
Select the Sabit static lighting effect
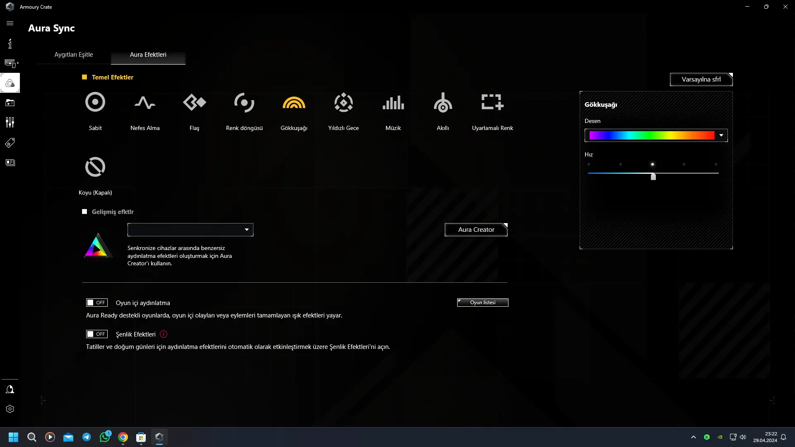click(x=95, y=102)
